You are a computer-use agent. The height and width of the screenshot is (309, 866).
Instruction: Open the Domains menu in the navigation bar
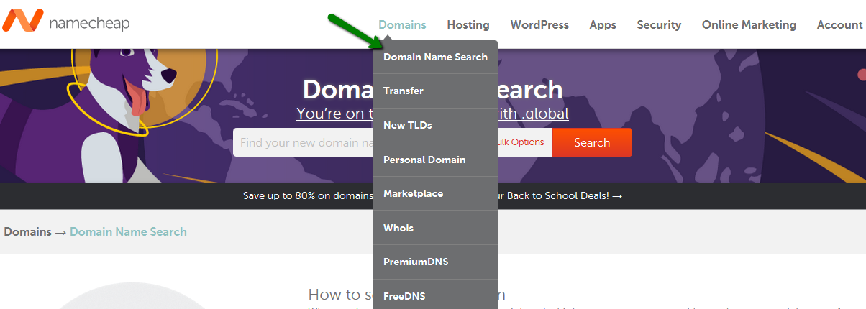tap(402, 24)
